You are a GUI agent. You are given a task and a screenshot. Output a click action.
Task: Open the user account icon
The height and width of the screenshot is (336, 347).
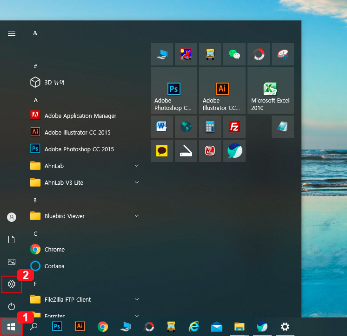(x=12, y=217)
